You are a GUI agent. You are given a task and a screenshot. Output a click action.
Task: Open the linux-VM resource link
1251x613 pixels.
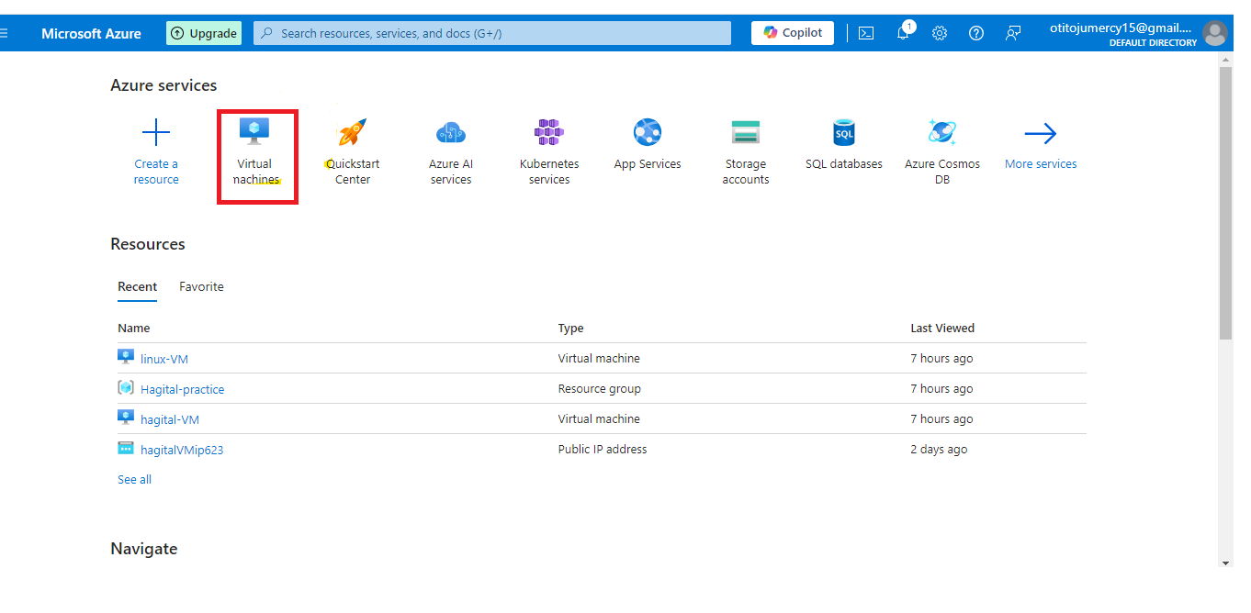pos(164,359)
